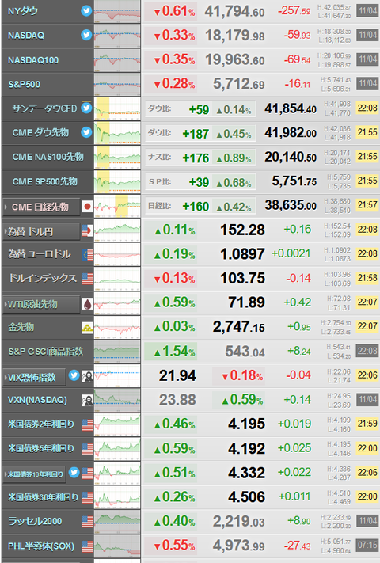
Task: Click EU/US flag icon on 為替 ユーロドル
Action: [87, 254]
